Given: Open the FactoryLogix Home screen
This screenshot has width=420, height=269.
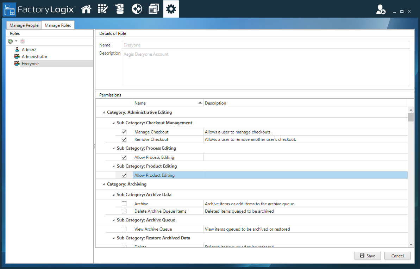Looking at the screenshot, I should pyautogui.click(x=86, y=9).
